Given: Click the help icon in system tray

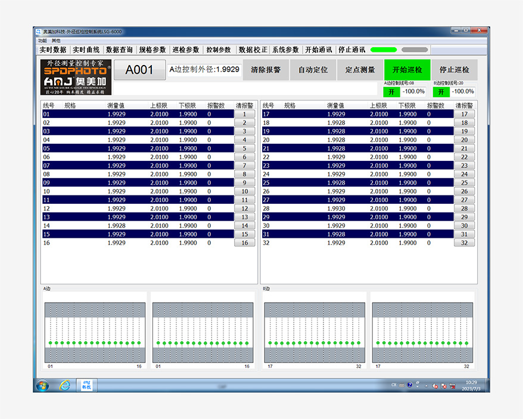Looking at the screenshot, I should point(410,386).
